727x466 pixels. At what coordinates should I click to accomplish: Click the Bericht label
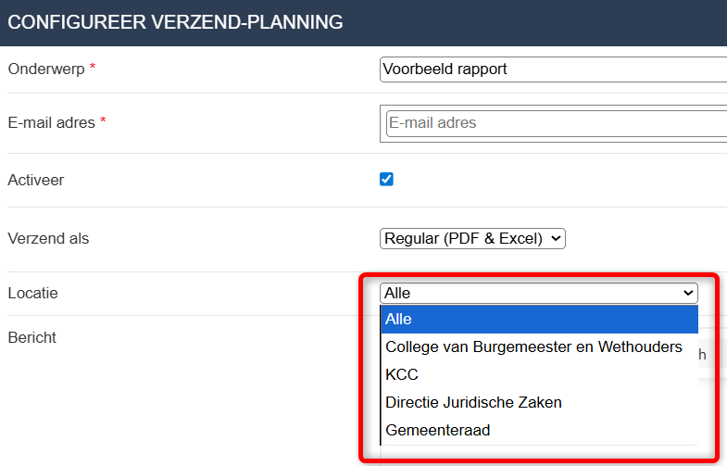click(32, 337)
